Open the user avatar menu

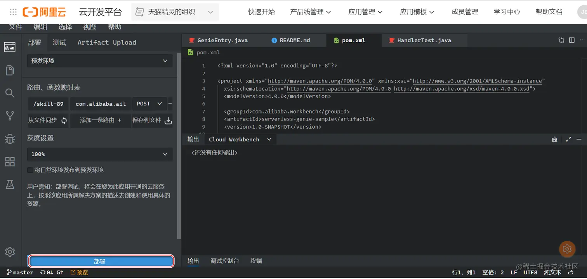pos(582,12)
